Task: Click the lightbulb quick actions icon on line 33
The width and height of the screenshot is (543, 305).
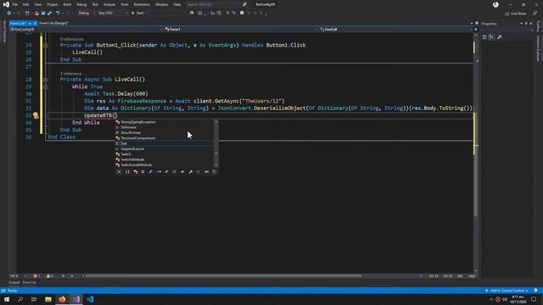Action: point(36,115)
